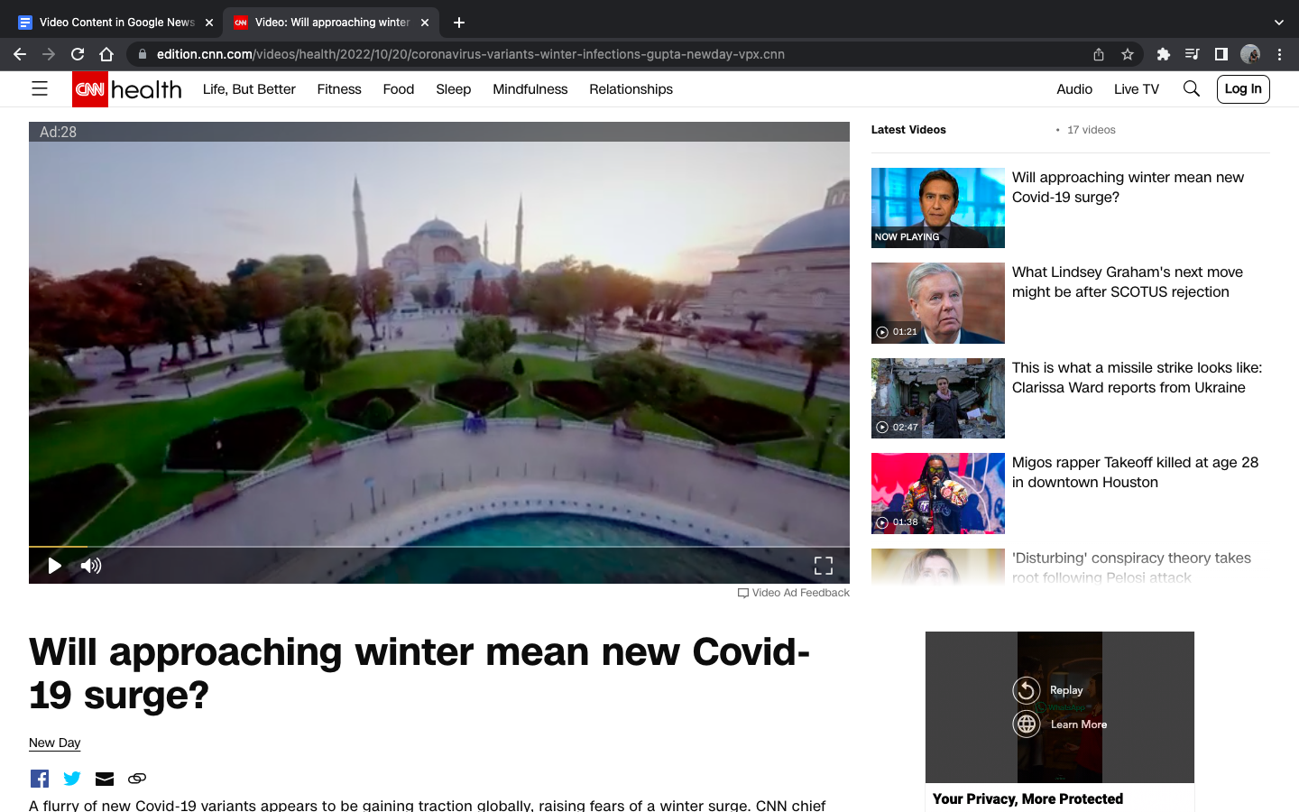Share the article on Facebook
The height and width of the screenshot is (812, 1299).
point(39,778)
